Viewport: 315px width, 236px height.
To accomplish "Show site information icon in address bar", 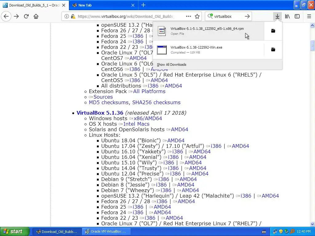I will 67,16.
